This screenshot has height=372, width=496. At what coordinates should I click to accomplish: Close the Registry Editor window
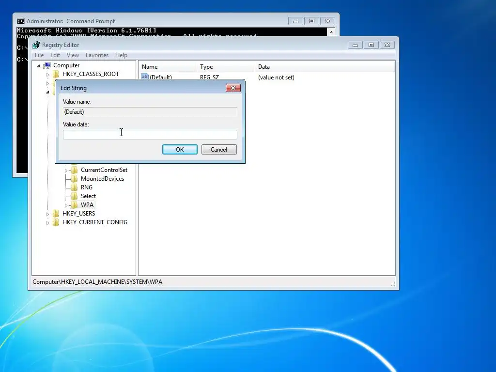point(387,45)
